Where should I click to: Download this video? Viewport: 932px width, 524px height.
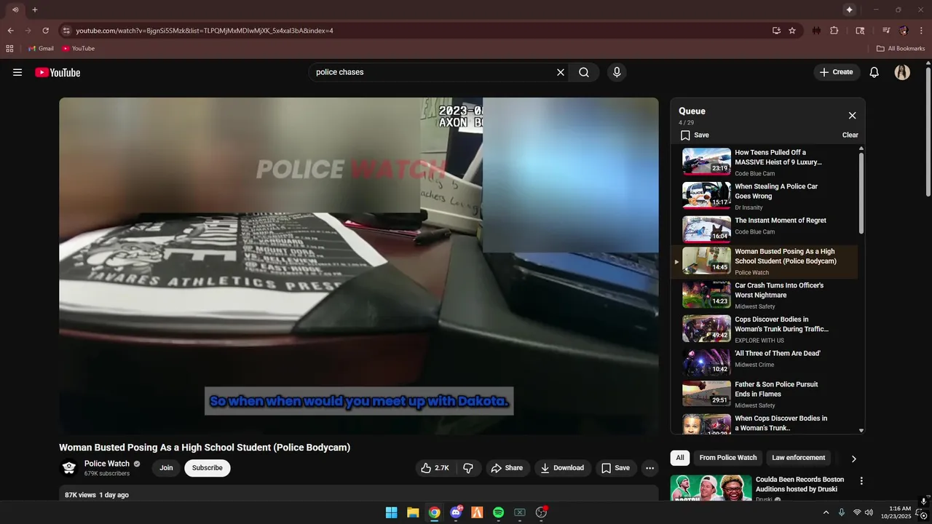tap(562, 468)
